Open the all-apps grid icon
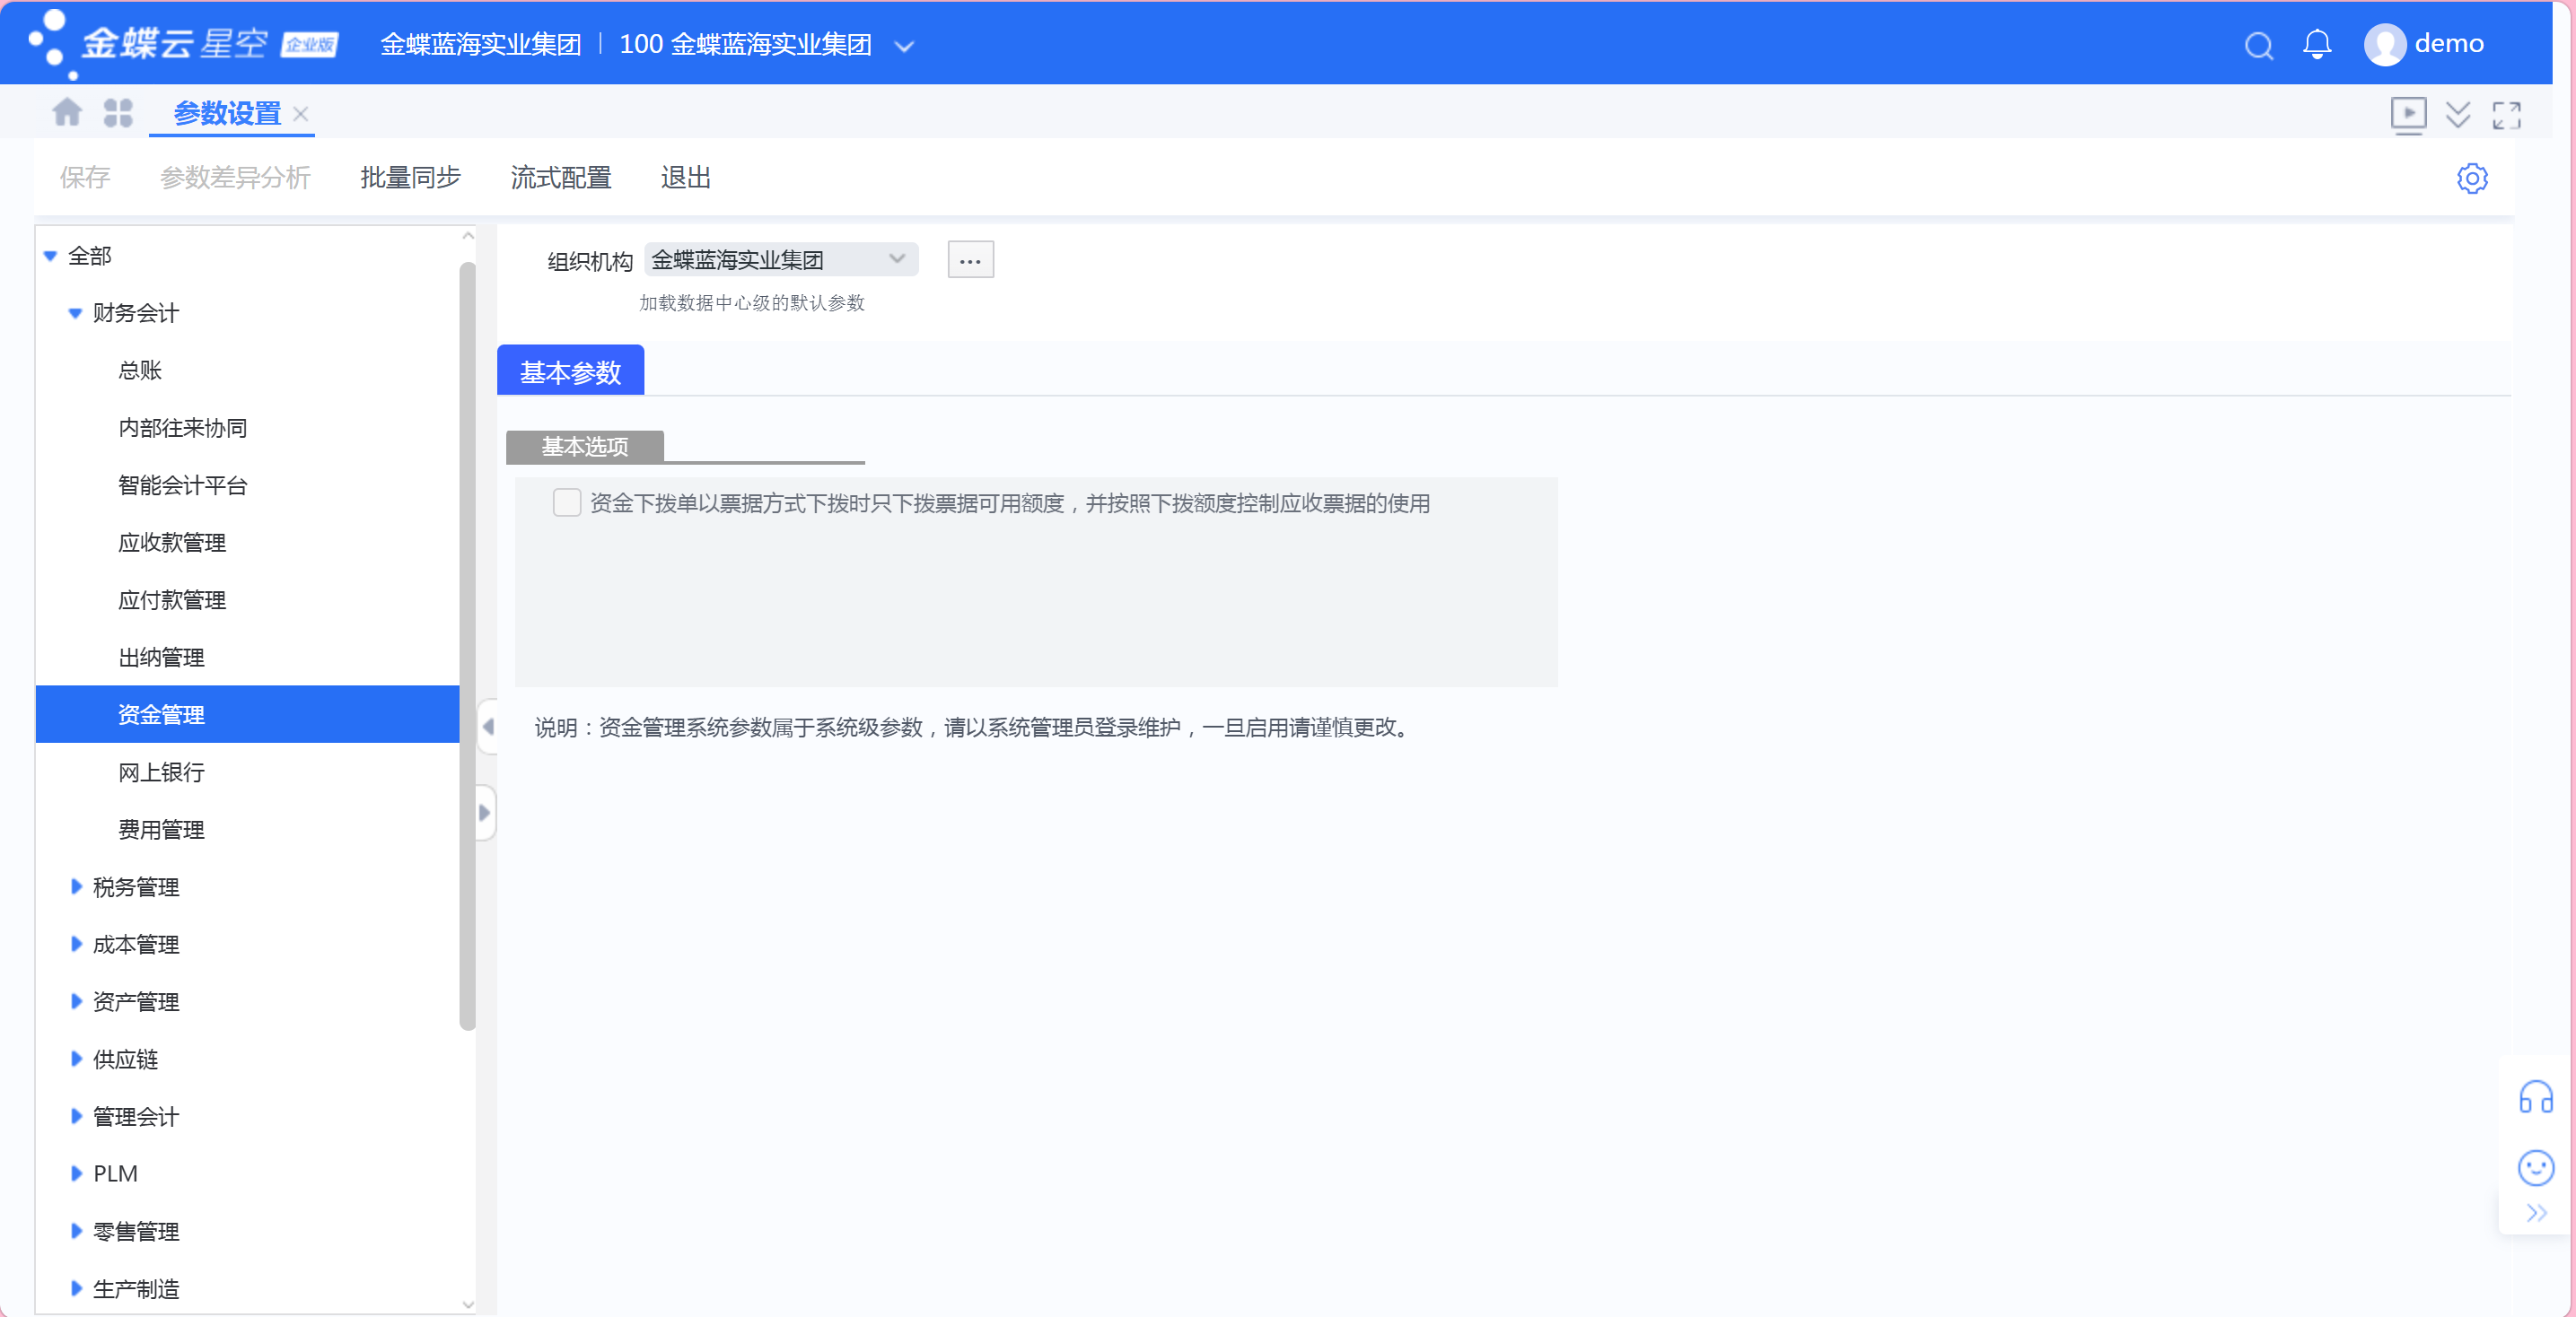Screen dimensions: 2576x1317 click(x=118, y=113)
